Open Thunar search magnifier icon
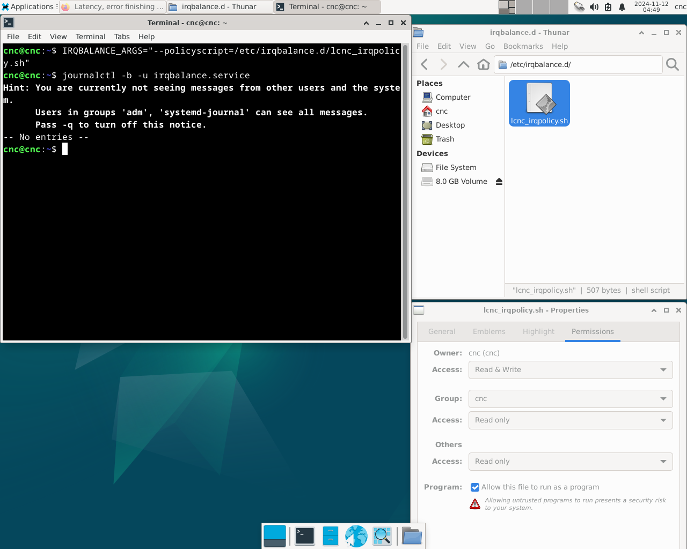 (673, 64)
